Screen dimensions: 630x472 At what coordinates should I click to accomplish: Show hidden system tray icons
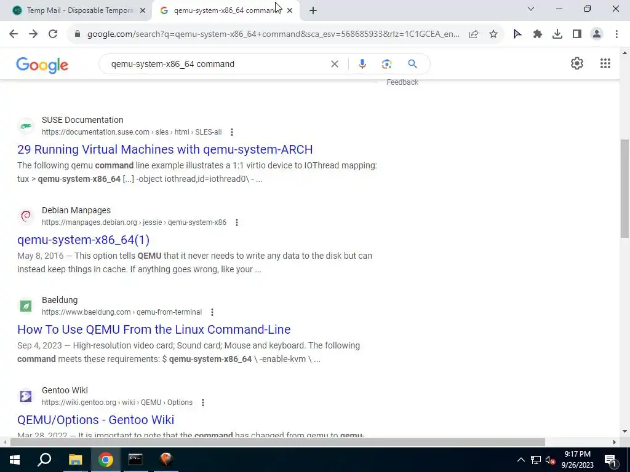pos(520,460)
